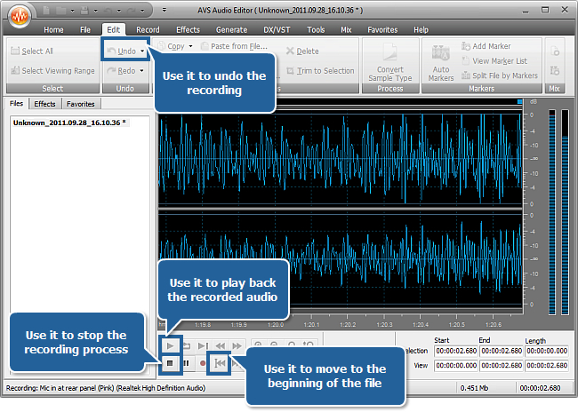Open the Help ribbon tab

click(421, 30)
